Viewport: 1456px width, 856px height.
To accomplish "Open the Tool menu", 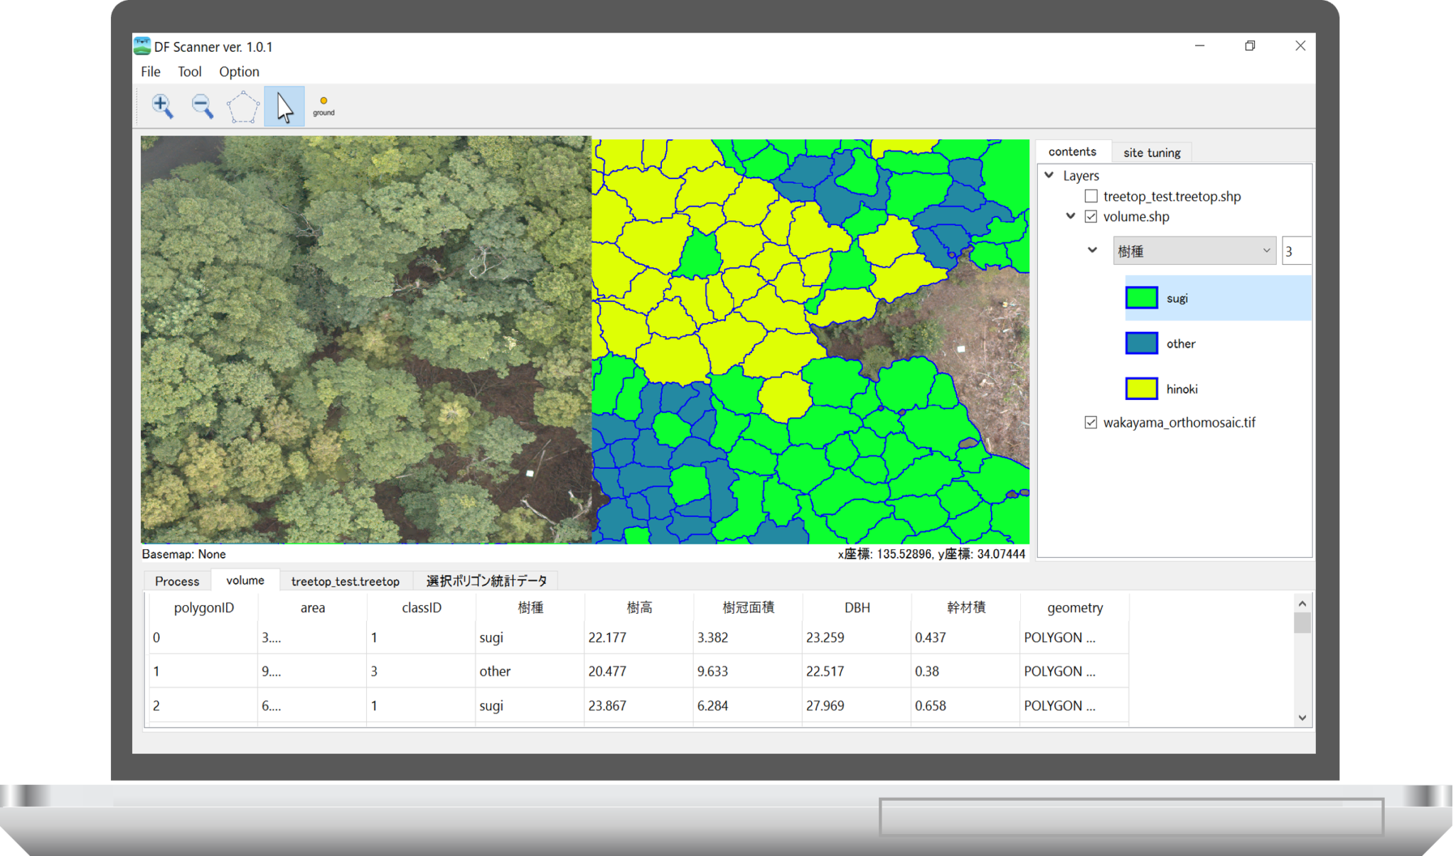I will coord(189,71).
